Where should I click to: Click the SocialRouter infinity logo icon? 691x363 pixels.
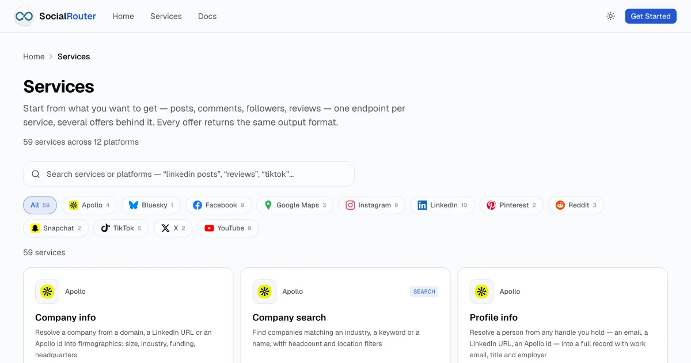24,16
